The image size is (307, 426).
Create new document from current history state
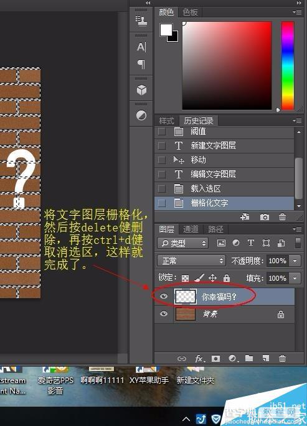(245, 217)
